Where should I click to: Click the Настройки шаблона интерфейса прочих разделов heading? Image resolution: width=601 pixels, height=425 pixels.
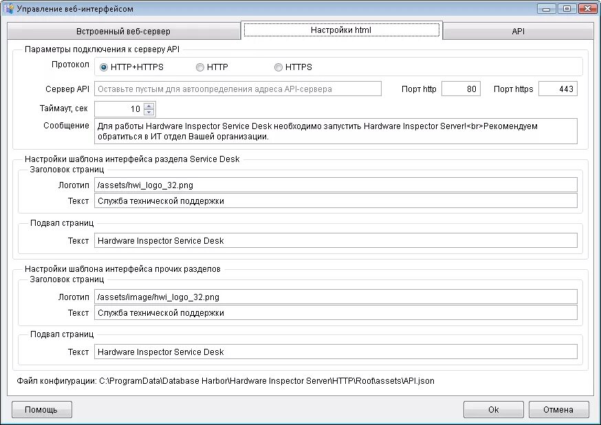pyautogui.click(x=122, y=269)
